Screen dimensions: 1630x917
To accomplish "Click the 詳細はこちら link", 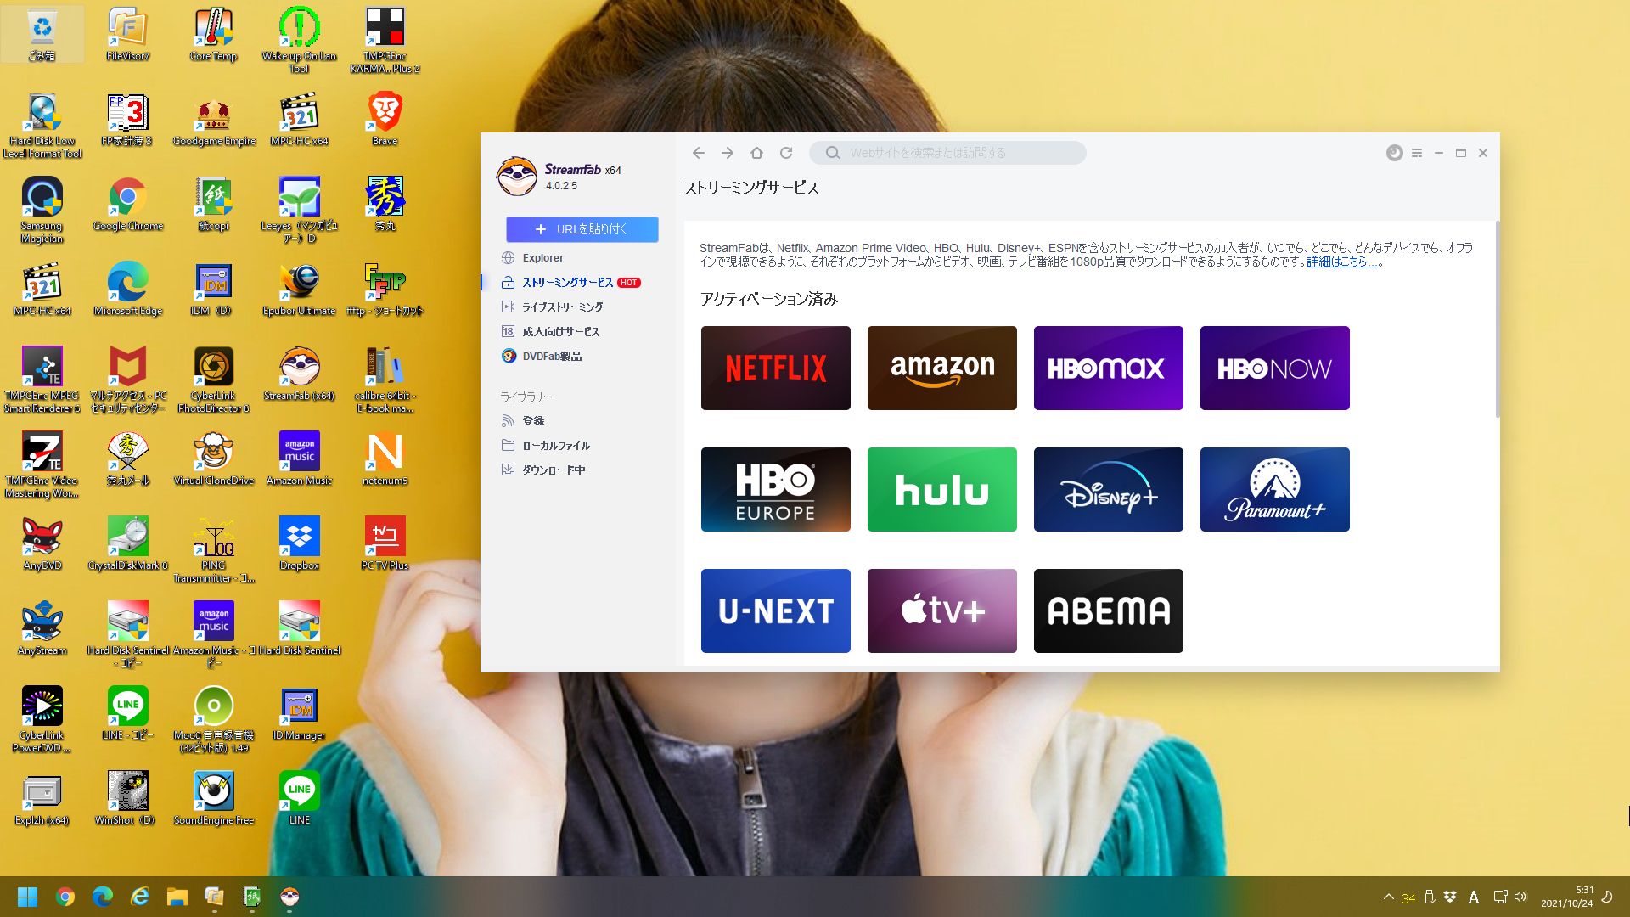I will (x=1341, y=262).
